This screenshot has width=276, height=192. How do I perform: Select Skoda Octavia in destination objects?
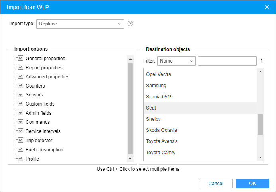200,130
